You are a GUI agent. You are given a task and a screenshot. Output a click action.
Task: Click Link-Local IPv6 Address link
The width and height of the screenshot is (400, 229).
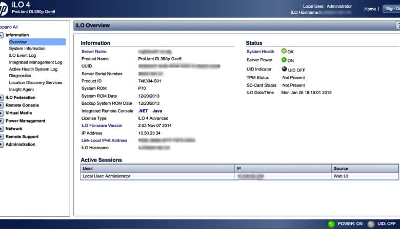click(104, 140)
